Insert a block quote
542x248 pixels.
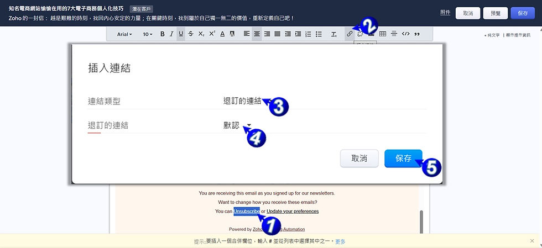pos(417,34)
